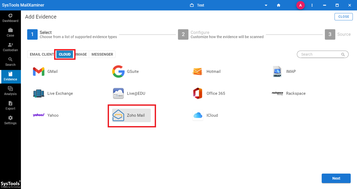Select the Evidence sidebar icon
Viewport: 357px width, 189px height.
tap(10, 74)
